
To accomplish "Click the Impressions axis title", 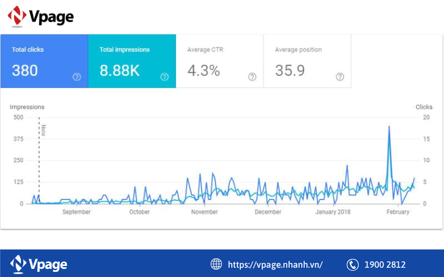I will pyautogui.click(x=27, y=107).
